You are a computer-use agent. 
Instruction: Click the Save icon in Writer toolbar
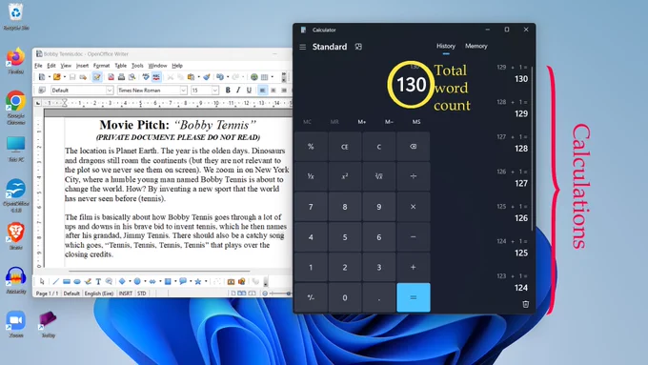tap(72, 77)
